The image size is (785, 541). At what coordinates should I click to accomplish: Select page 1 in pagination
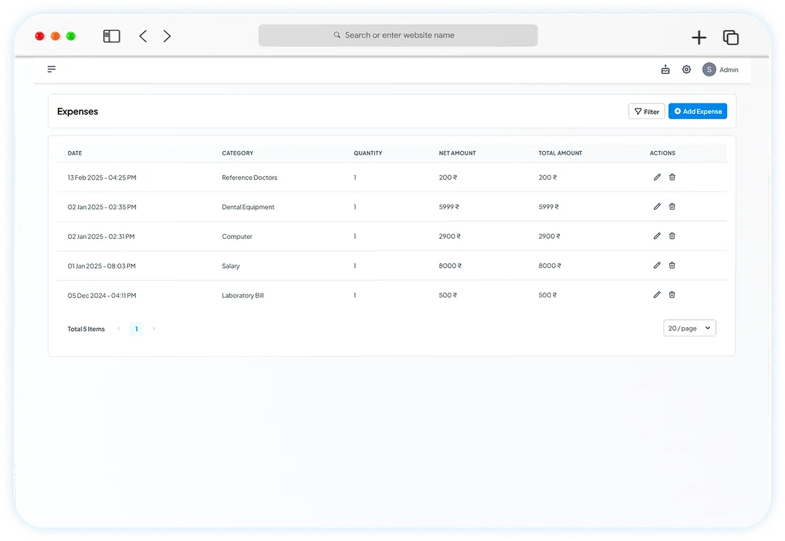pos(136,329)
